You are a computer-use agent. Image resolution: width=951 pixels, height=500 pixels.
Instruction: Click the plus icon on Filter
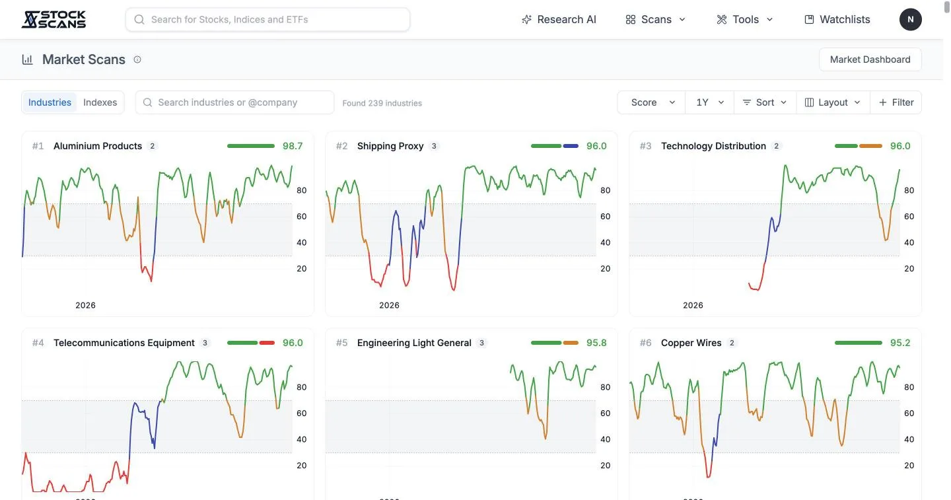883,102
